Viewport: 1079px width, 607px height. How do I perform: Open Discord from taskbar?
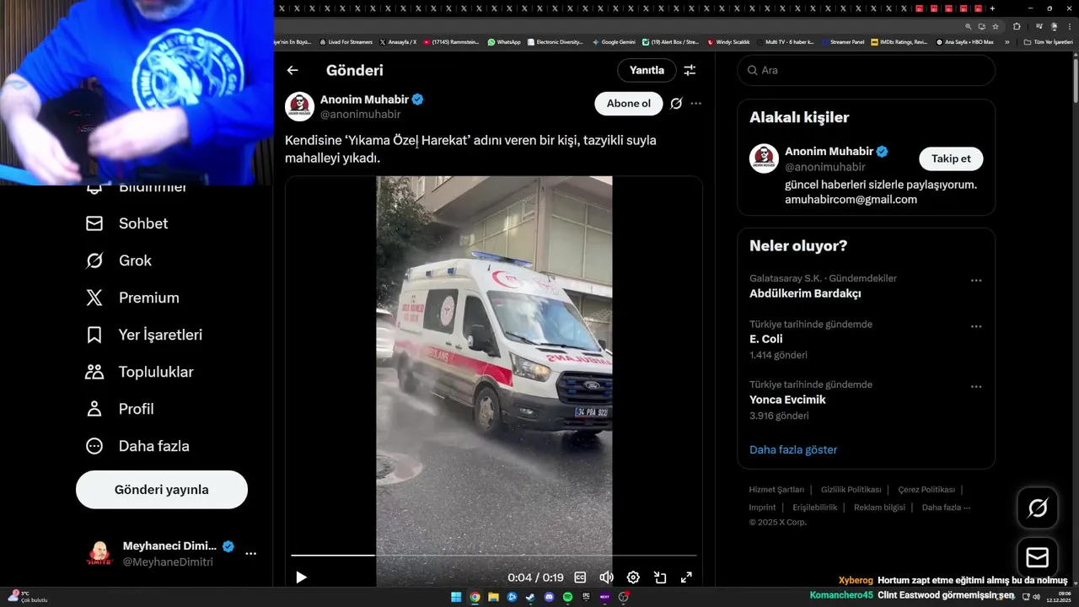coord(549,597)
